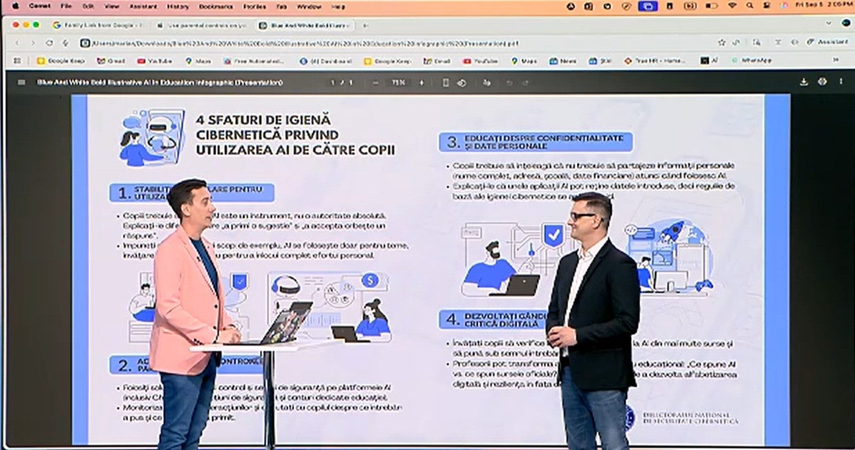Image resolution: width=855 pixels, height=450 pixels.
Task: Open PDF viewer more actions menu
Action: pos(841,82)
